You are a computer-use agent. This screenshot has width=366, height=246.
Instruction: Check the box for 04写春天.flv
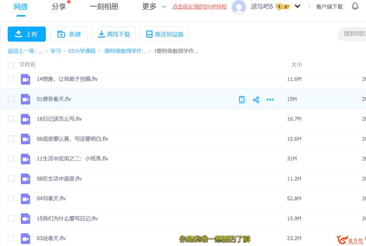[11, 198]
